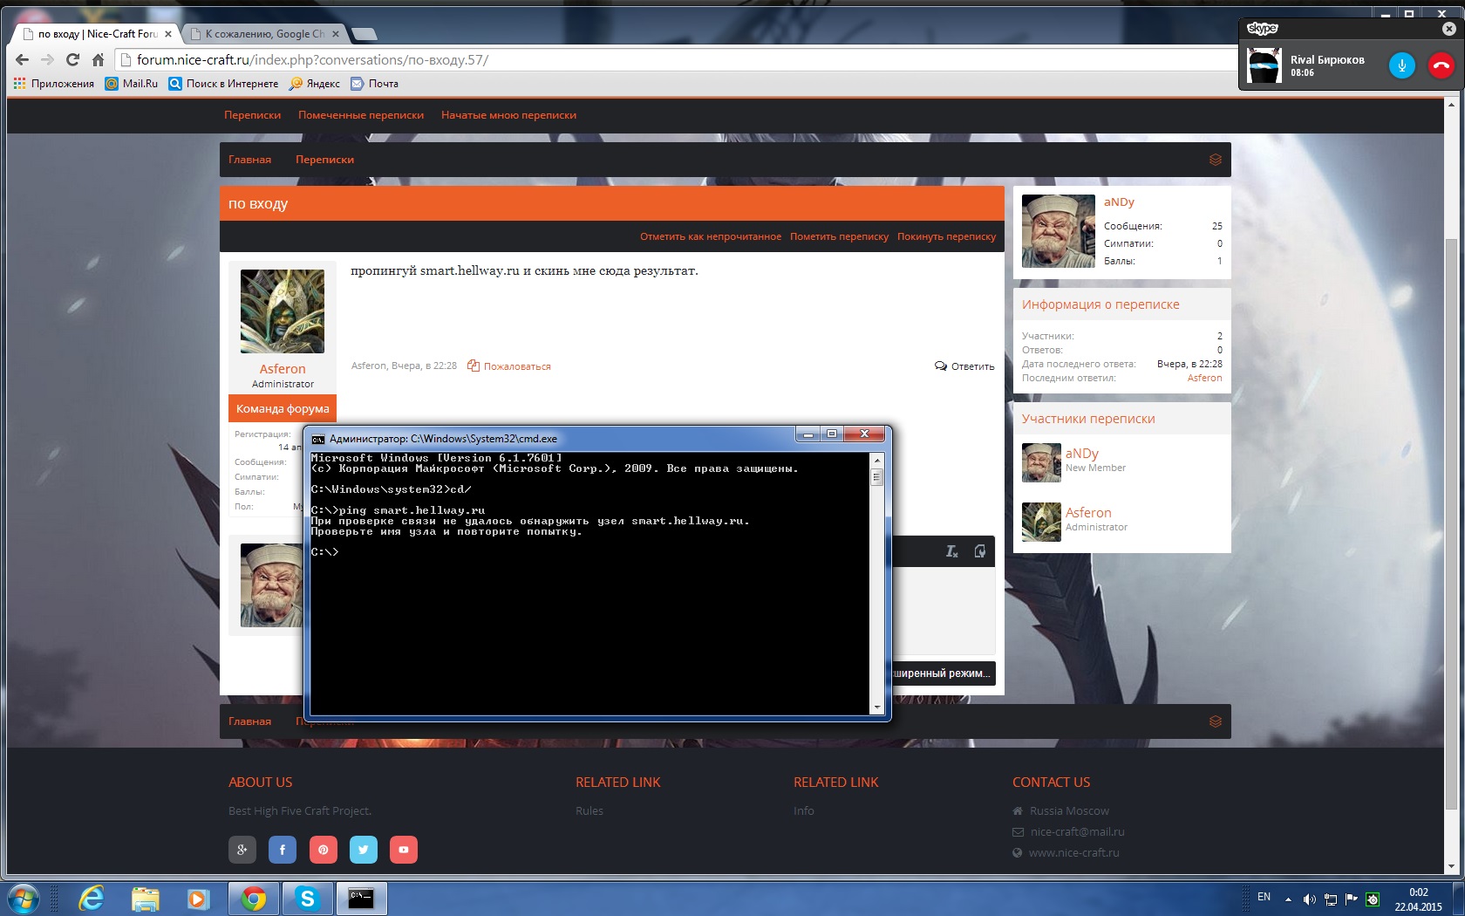
Task: Open Asferon's avatar in the message
Action: click(x=283, y=311)
